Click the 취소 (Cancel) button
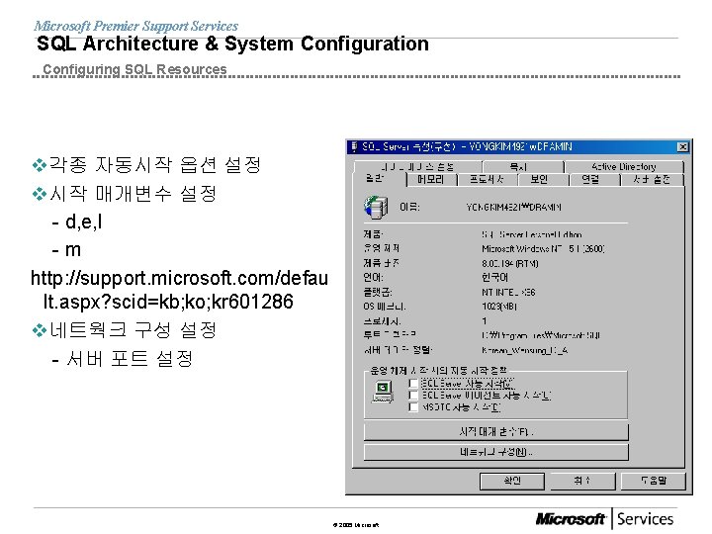Screen dimensions: 712x534 pos(582,481)
